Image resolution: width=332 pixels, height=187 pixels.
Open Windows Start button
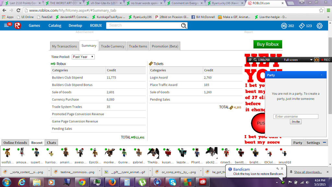click(6, 182)
